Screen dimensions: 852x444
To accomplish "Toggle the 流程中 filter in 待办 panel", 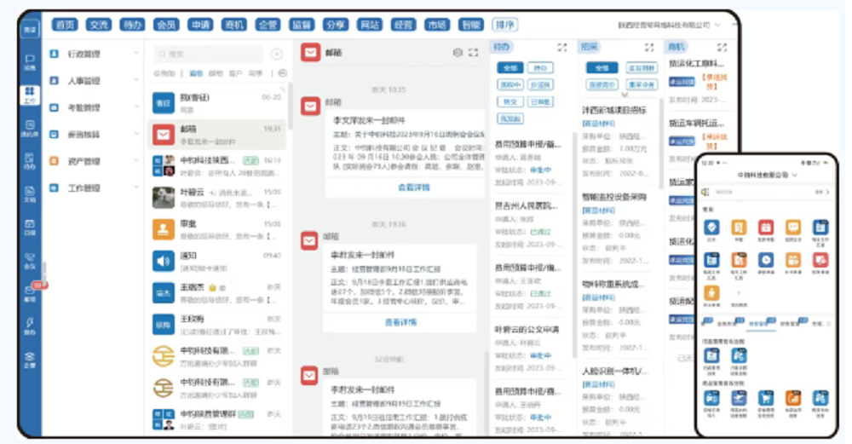I will point(509,85).
